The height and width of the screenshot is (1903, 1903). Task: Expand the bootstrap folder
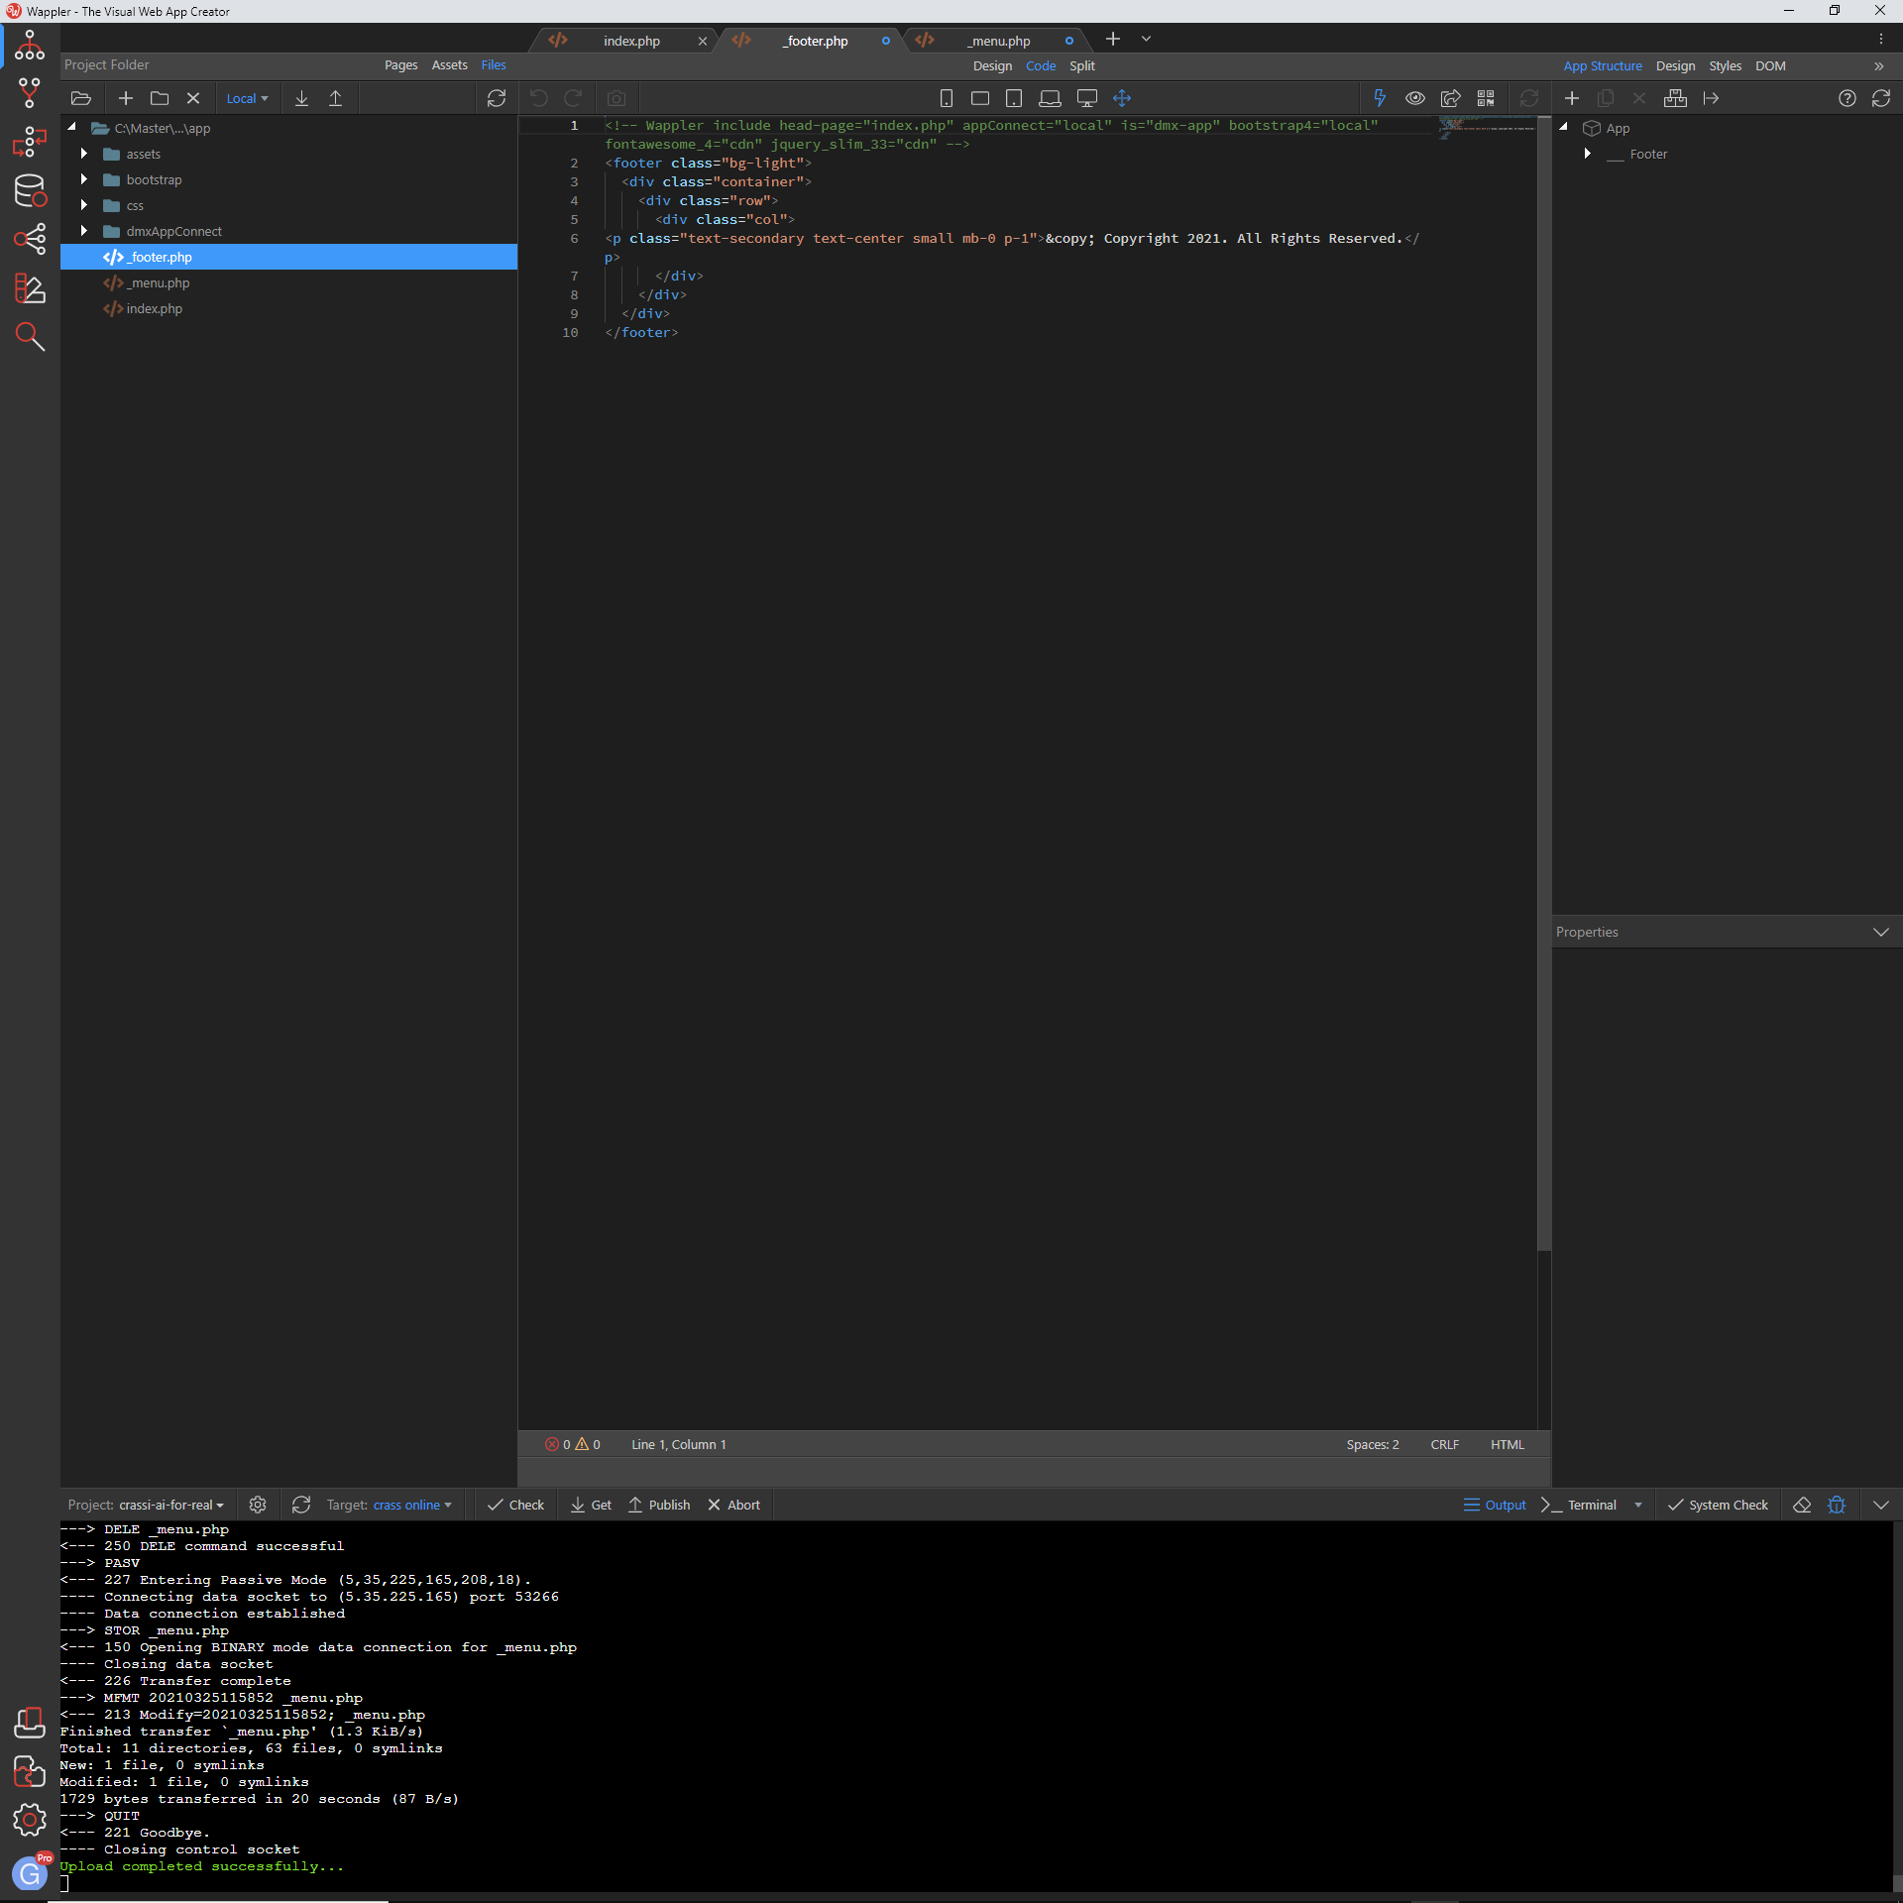click(x=84, y=179)
